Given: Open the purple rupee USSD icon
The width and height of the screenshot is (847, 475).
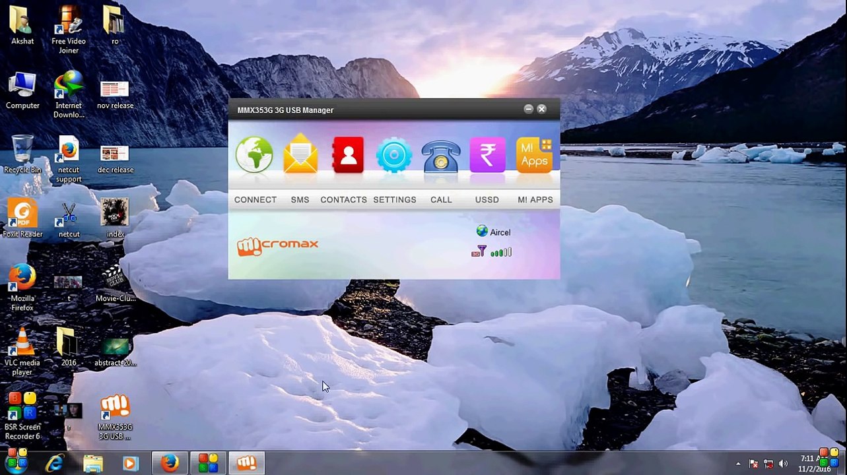Looking at the screenshot, I should coord(487,155).
